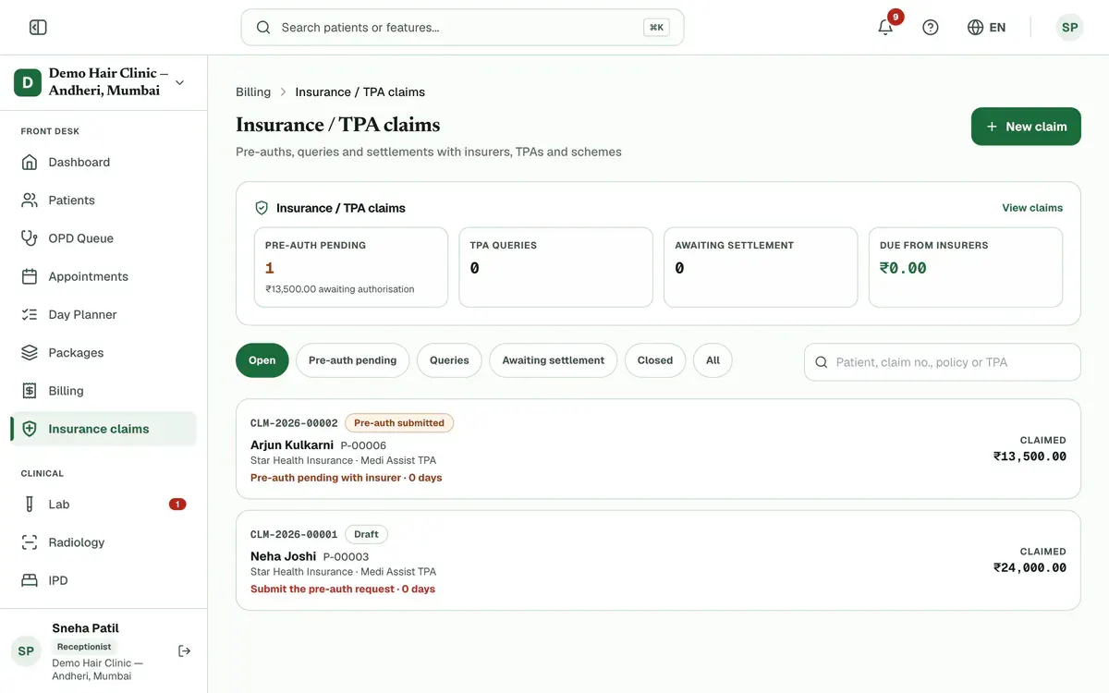Click the SP avatar at sidebar bottom
1109x693 pixels.
26,650
